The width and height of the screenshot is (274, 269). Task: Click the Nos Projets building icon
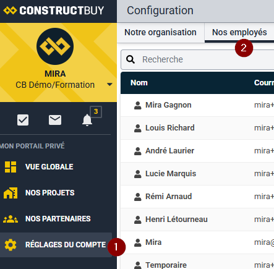(x=11, y=193)
